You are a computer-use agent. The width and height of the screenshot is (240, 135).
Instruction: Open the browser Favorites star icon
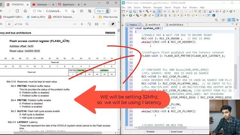pyautogui.click(x=82, y=11)
